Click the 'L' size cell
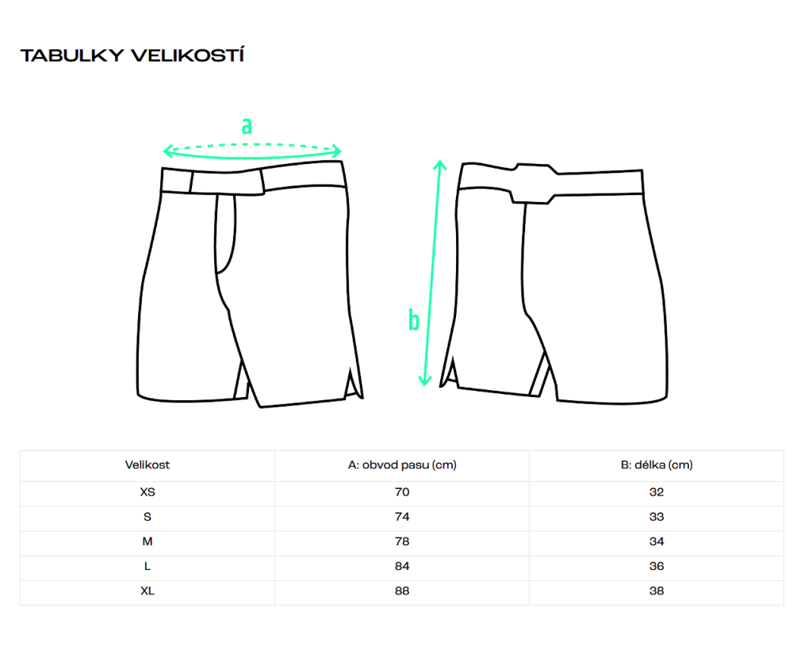The height and width of the screenshot is (646, 793). (147, 567)
